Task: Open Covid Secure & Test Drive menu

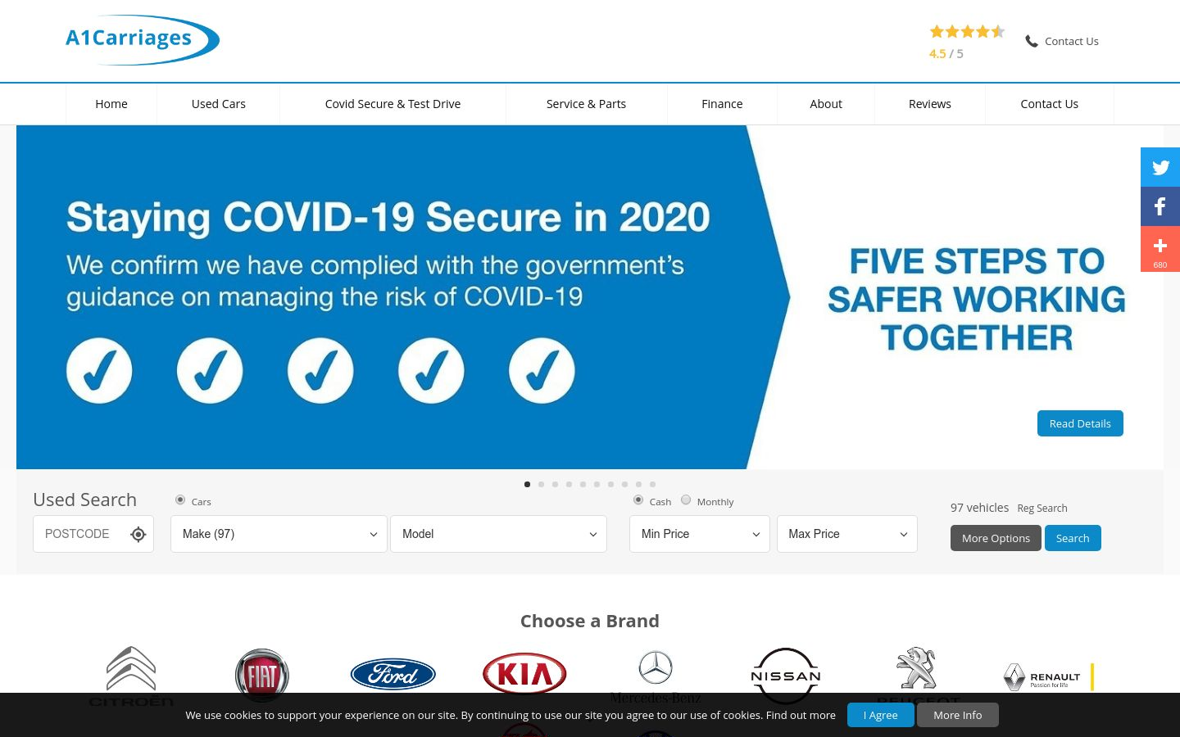Action: (393, 104)
